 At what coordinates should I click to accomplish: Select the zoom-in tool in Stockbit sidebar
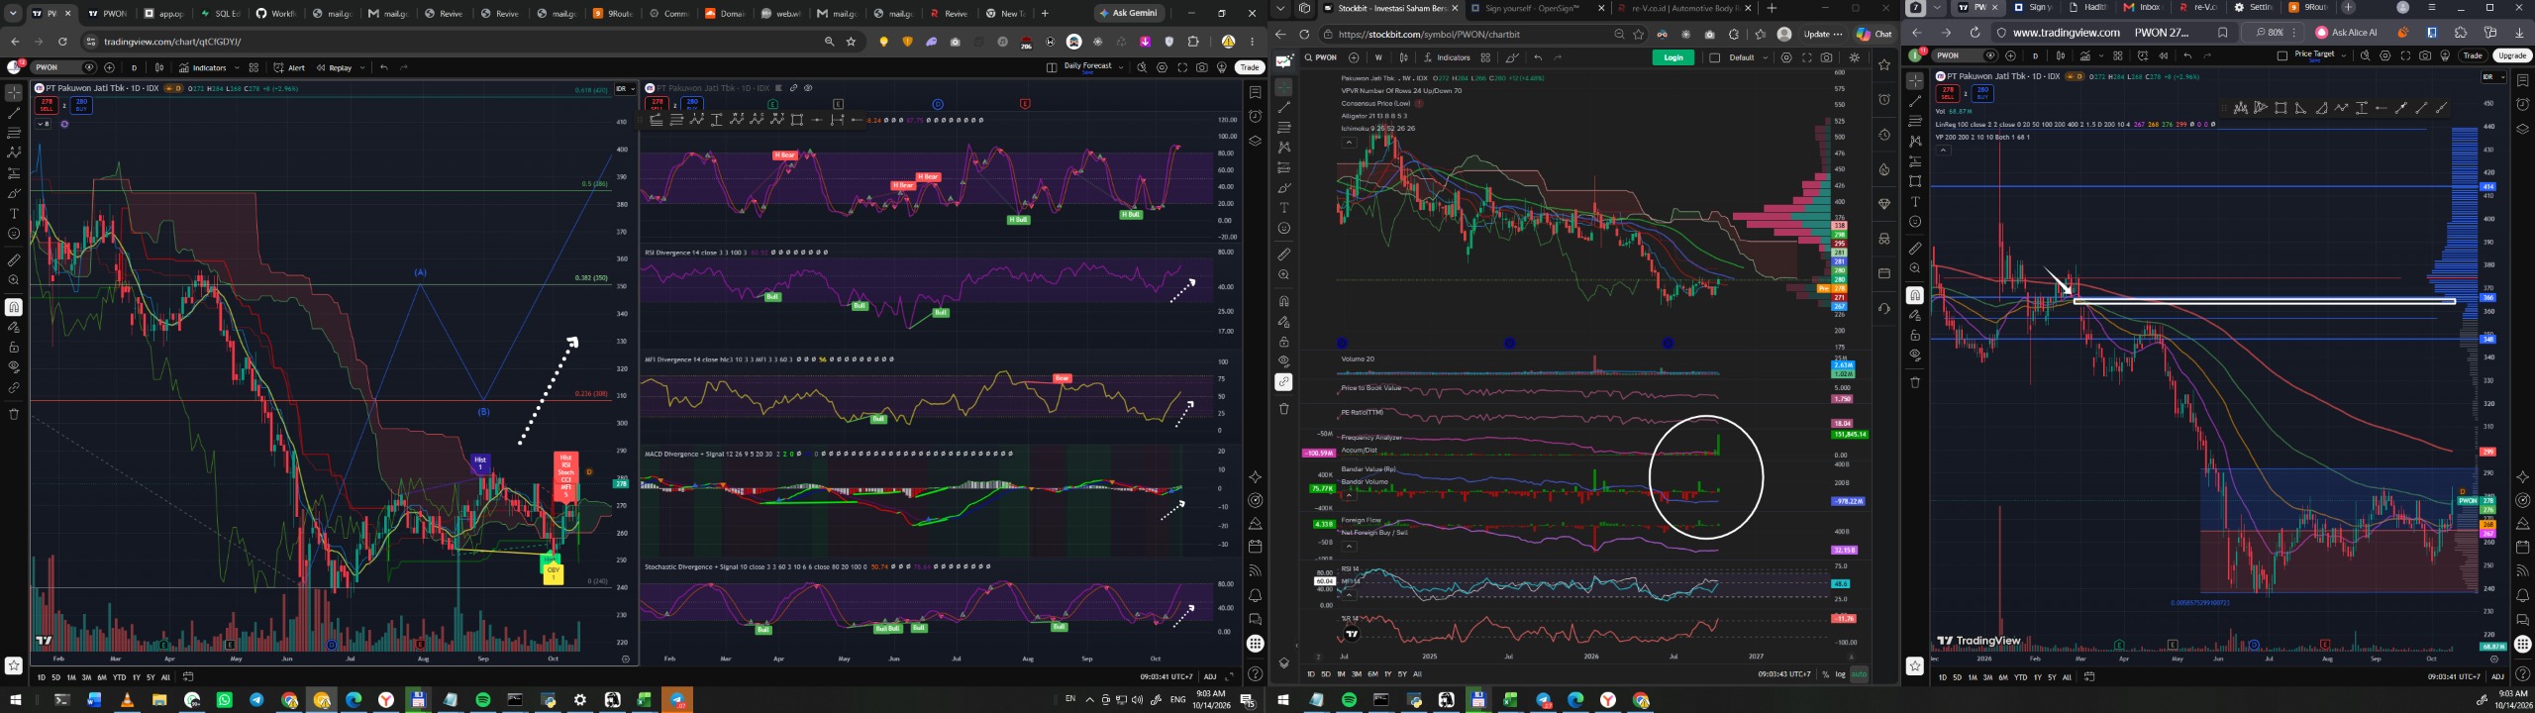[x=1284, y=275]
